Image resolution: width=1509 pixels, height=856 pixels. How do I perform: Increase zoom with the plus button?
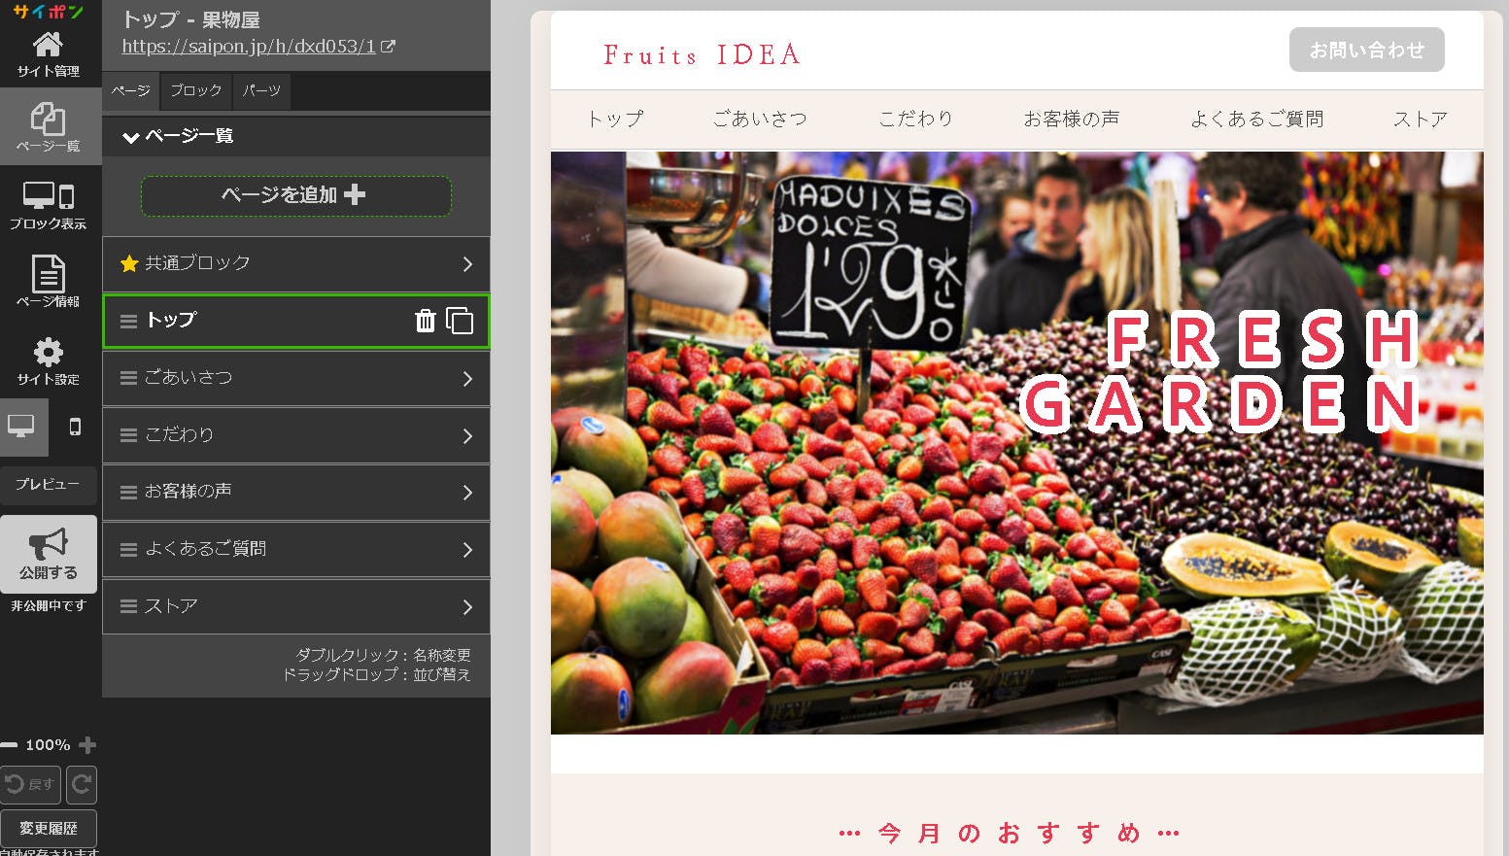[x=87, y=745]
